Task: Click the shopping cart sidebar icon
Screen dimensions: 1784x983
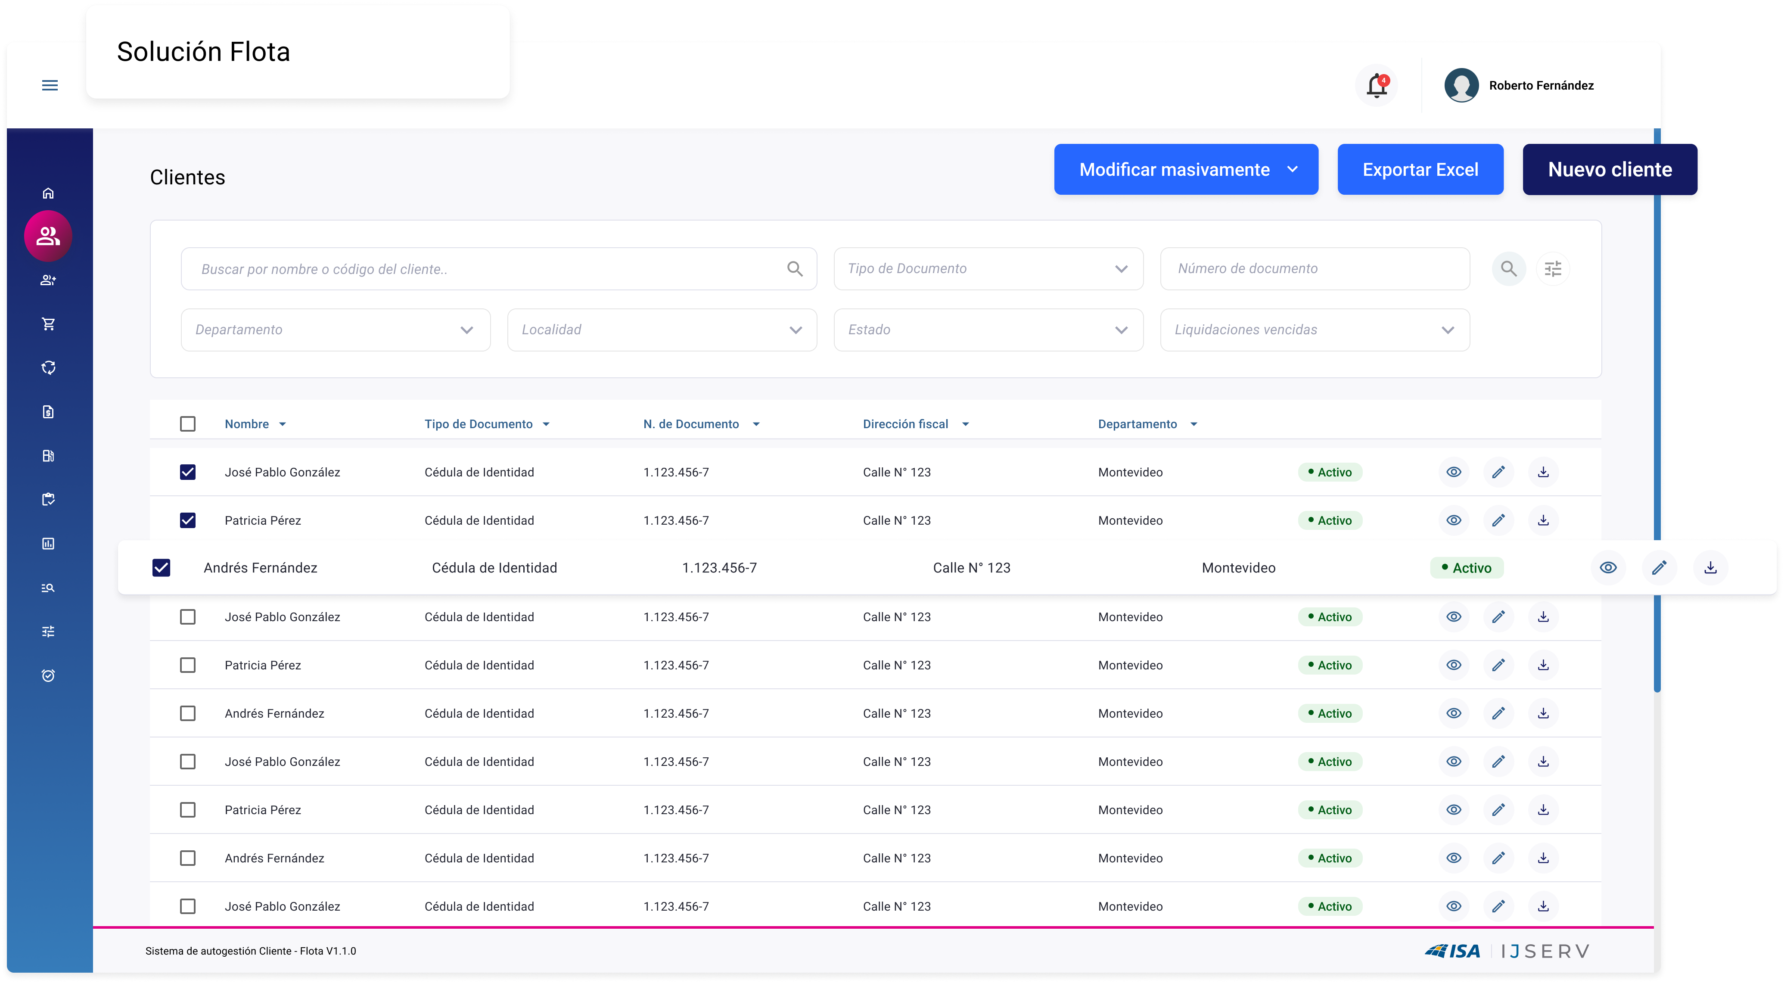Action: (x=48, y=324)
